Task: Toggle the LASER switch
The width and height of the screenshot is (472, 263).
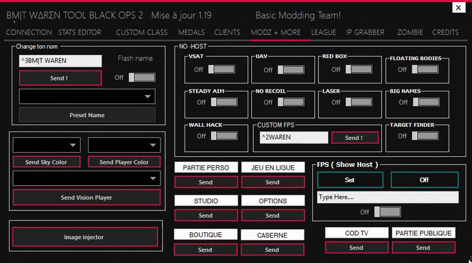Action: 359,102
